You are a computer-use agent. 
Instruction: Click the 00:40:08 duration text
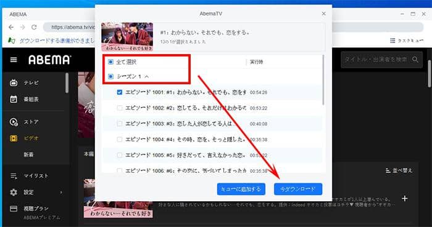(259, 124)
